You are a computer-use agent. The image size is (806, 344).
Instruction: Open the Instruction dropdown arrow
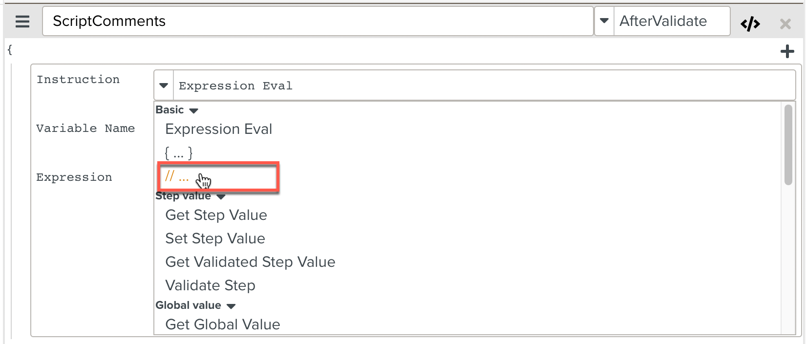pos(164,86)
